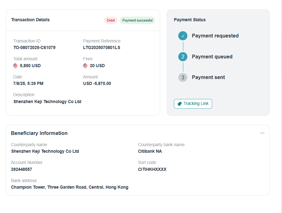Click the USD flag icon beside Fees

(85, 66)
